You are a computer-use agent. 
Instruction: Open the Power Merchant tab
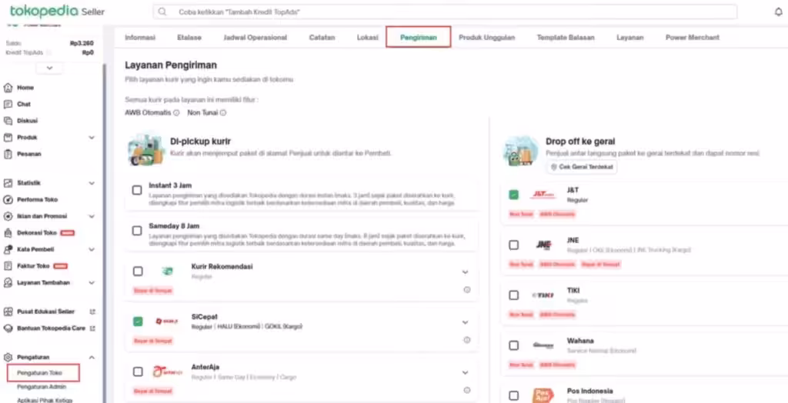point(692,38)
